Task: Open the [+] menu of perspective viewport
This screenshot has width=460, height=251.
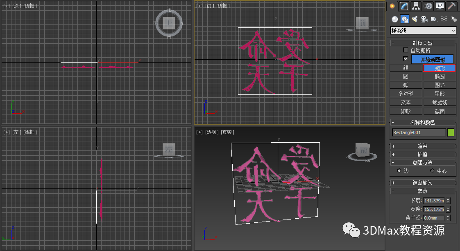Action: pos(199,132)
